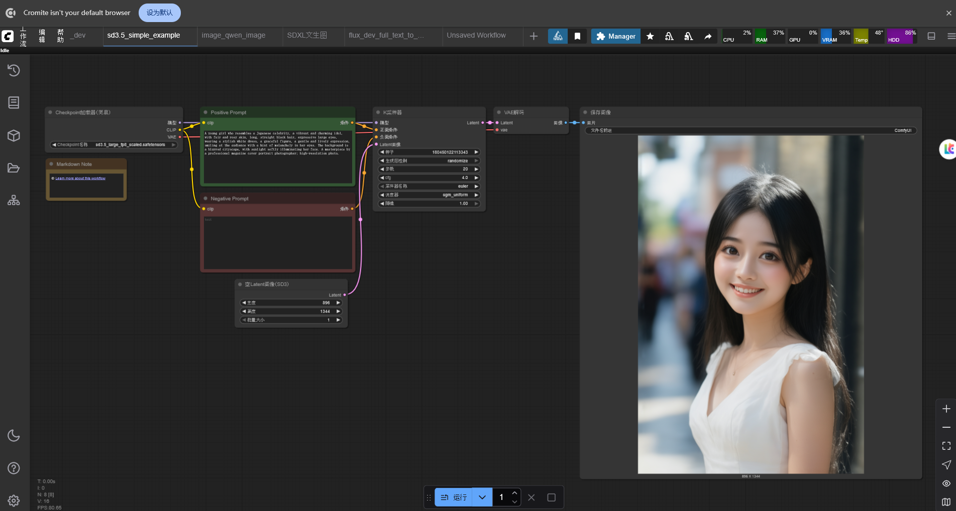Switch to the image_qwen_image tab
Viewport: 956px width, 511px height.
(x=234, y=35)
